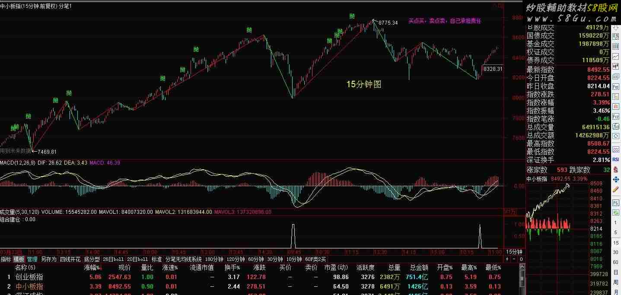Click the Fs icon in the right sidebar

tap(616, 203)
